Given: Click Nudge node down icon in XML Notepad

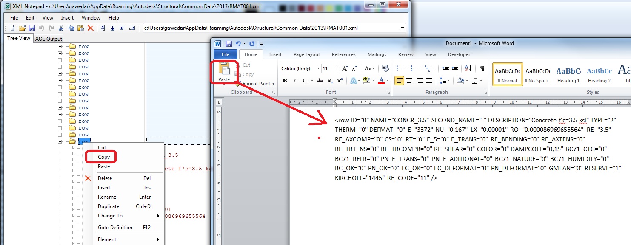Looking at the screenshot, I should (x=112, y=28).
